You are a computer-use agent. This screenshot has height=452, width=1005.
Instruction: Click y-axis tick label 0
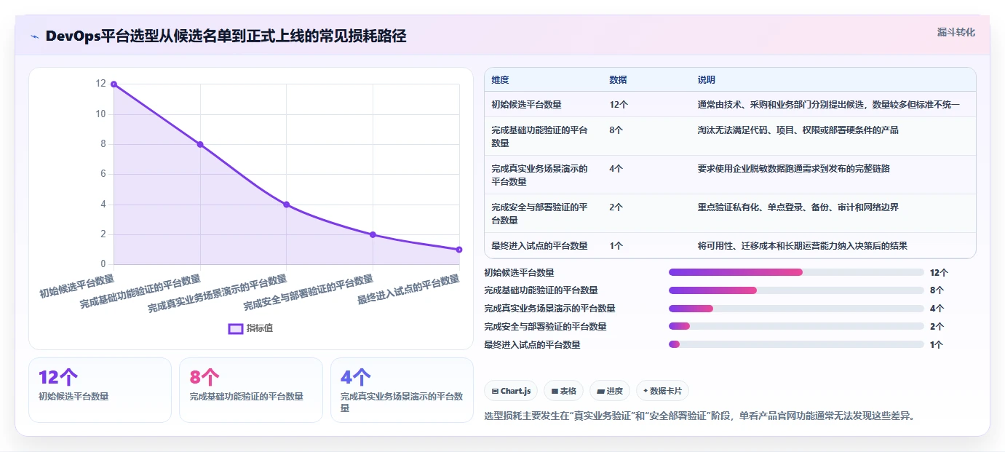[103, 264]
